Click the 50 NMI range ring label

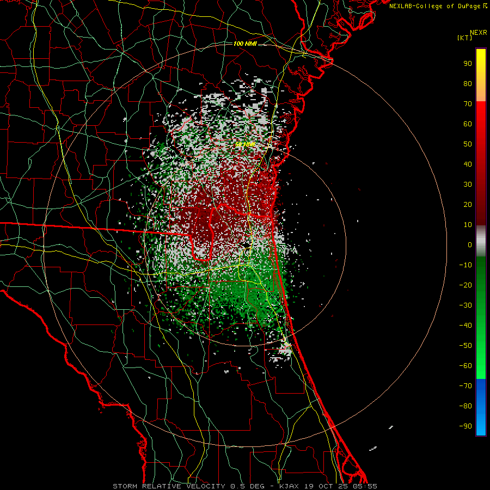coord(245,144)
